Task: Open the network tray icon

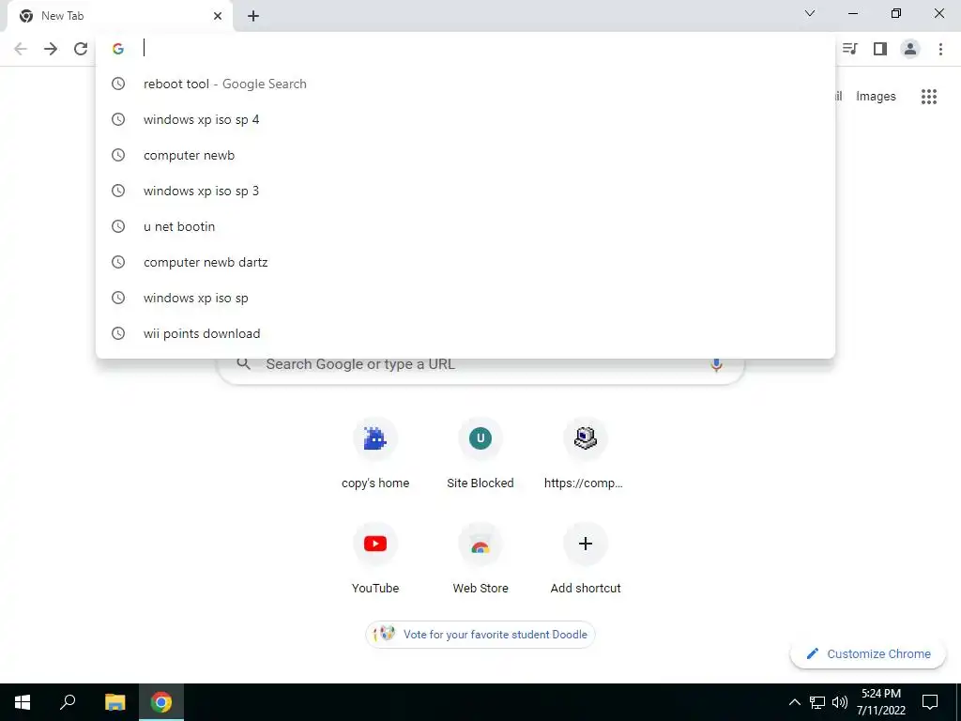Action: pos(817,702)
